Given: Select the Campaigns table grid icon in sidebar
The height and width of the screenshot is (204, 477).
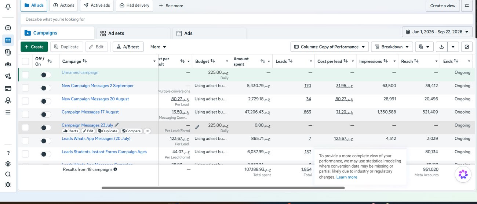Looking at the screenshot, I should (8, 40).
